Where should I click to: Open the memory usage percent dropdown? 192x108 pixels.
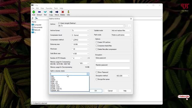[x=84, y=63]
